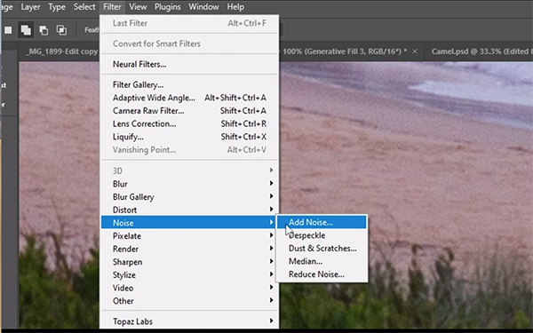Viewport: 533px width, 333px height.
Task: Choose Neural Filters from Filter menu
Action: pyautogui.click(x=189, y=64)
